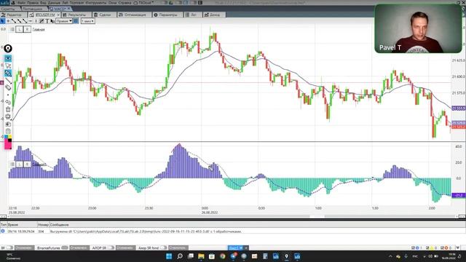Click the R button in the main chart pane
The image size is (466, 262).
(x=27, y=29)
